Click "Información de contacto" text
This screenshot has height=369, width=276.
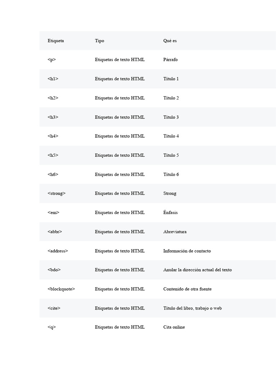coord(187,251)
